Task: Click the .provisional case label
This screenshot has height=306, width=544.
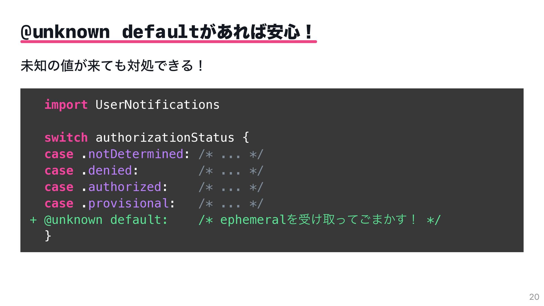Action: (128, 203)
